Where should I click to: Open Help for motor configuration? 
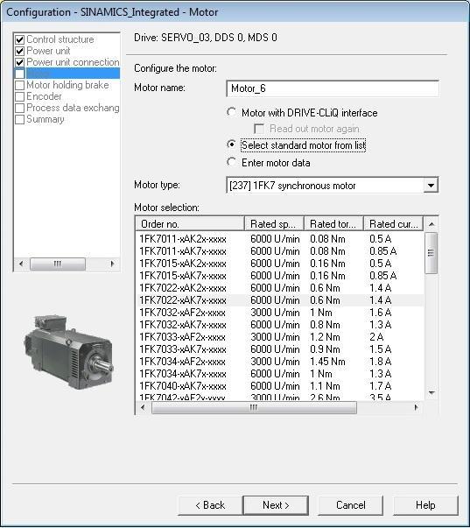(x=425, y=505)
